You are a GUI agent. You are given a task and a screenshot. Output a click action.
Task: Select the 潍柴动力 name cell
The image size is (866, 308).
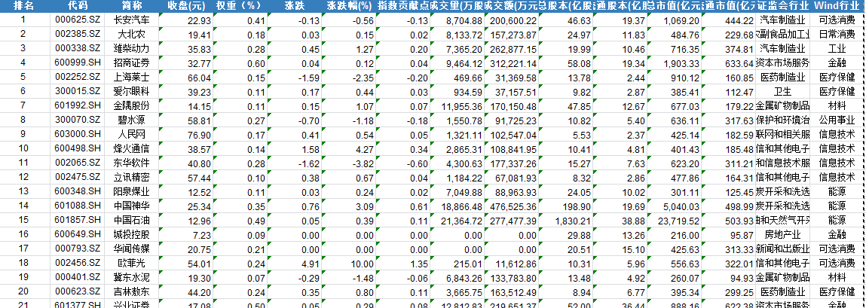[x=131, y=49]
